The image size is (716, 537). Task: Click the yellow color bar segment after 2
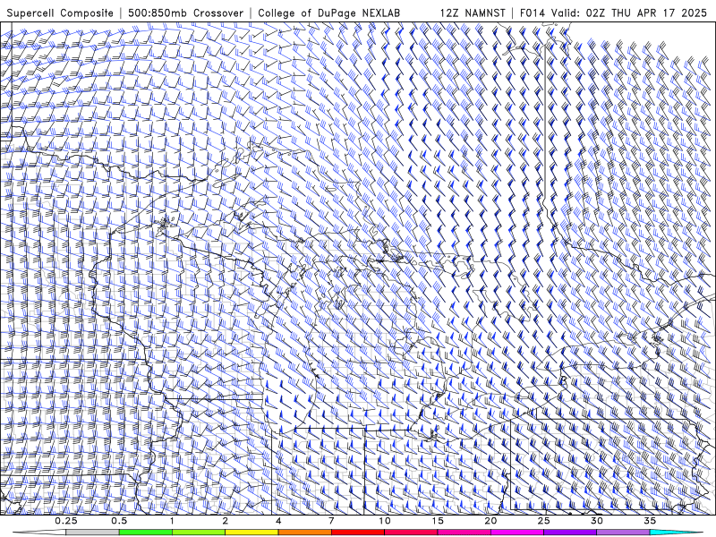(251, 533)
